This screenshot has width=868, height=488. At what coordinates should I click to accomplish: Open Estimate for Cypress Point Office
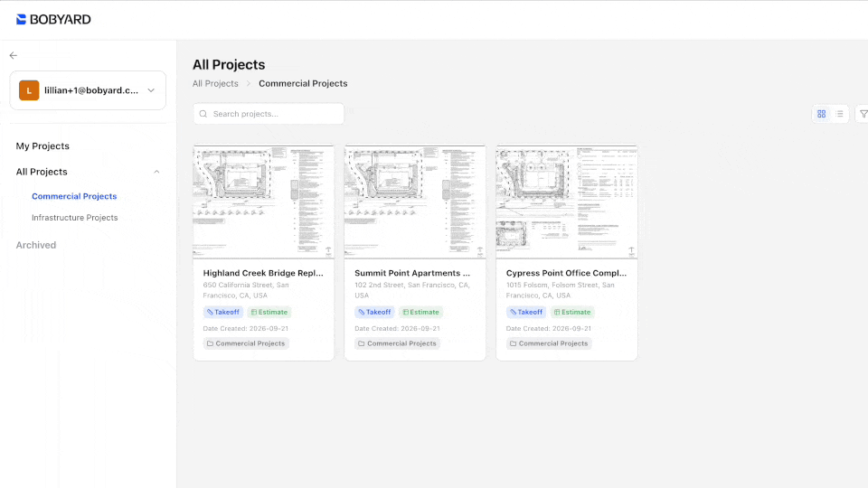click(x=572, y=312)
